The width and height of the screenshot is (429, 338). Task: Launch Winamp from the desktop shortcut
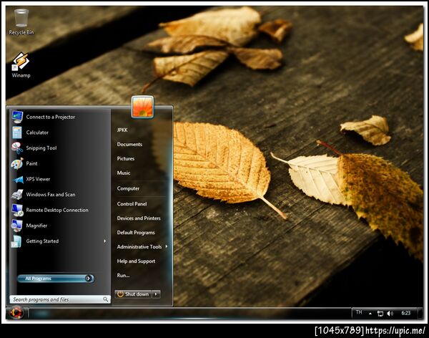[21, 65]
